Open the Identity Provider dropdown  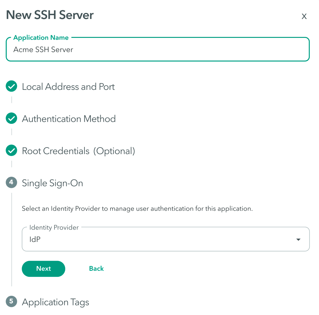[x=166, y=239]
